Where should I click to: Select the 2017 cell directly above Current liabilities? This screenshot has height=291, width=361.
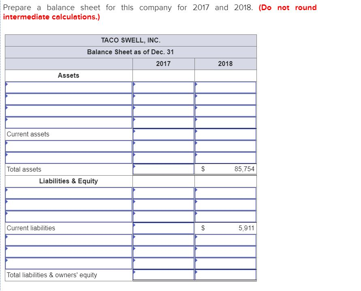pos(163,217)
